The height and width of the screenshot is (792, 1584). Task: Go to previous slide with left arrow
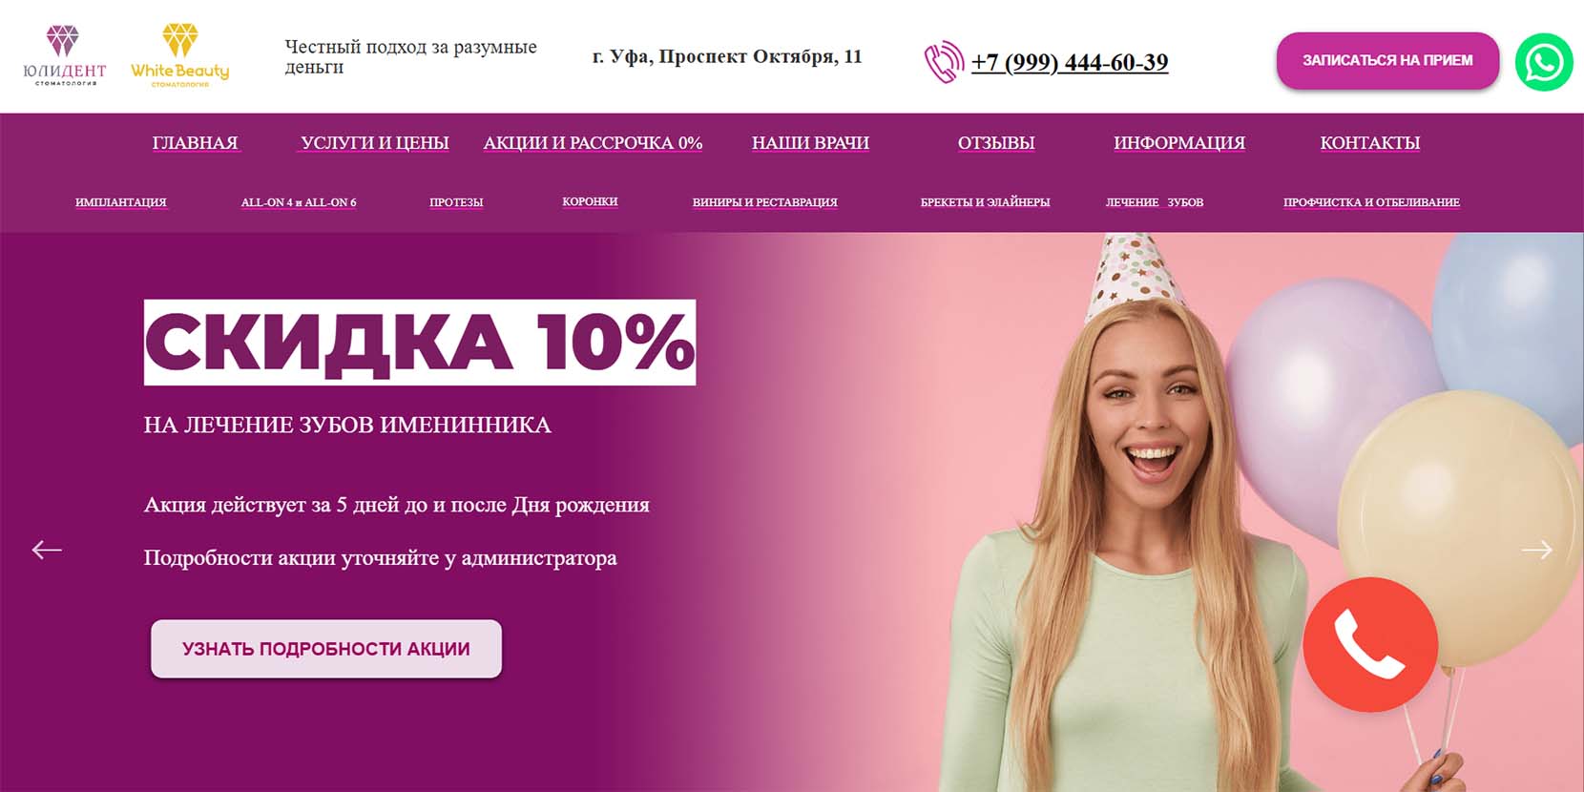point(47,550)
